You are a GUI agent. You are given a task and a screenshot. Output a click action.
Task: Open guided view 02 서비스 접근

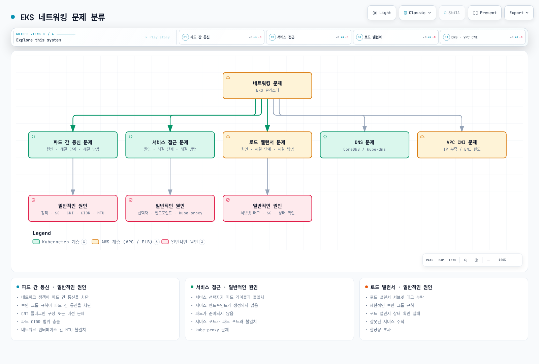[x=309, y=37]
